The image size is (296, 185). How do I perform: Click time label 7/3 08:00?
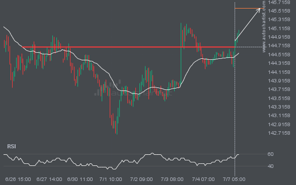(172, 179)
